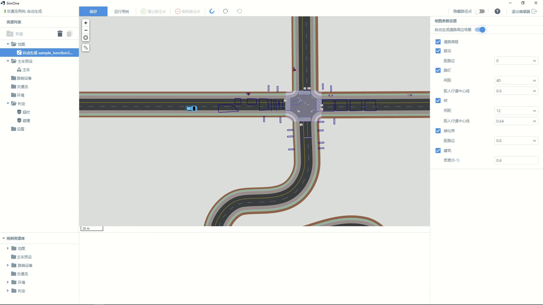Click the 超时 shield check icon

(x=19, y=112)
